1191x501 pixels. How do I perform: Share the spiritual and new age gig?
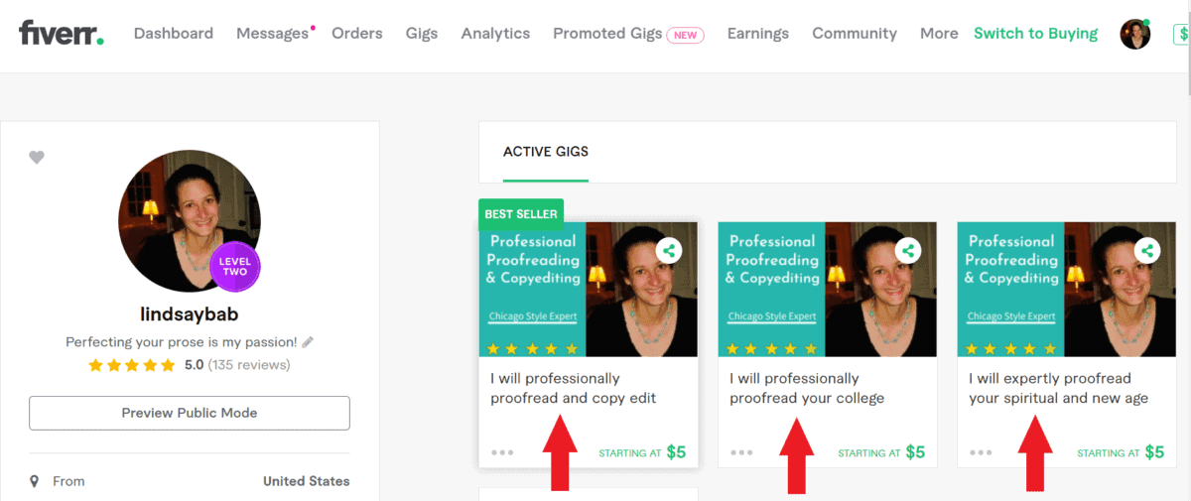(1147, 251)
